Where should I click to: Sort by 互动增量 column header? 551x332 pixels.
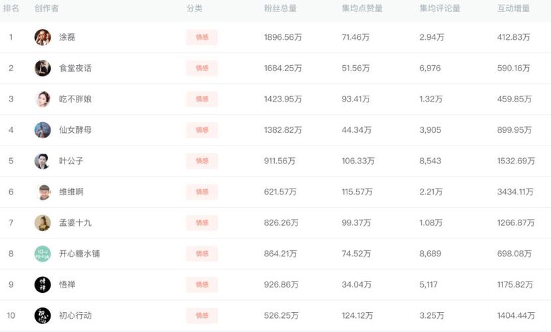[x=513, y=9]
